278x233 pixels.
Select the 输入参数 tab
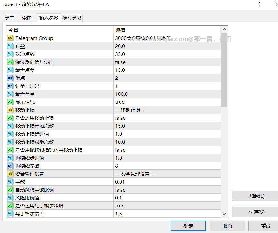[49, 18]
